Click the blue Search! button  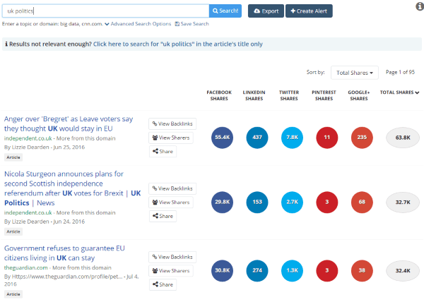(x=225, y=11)
